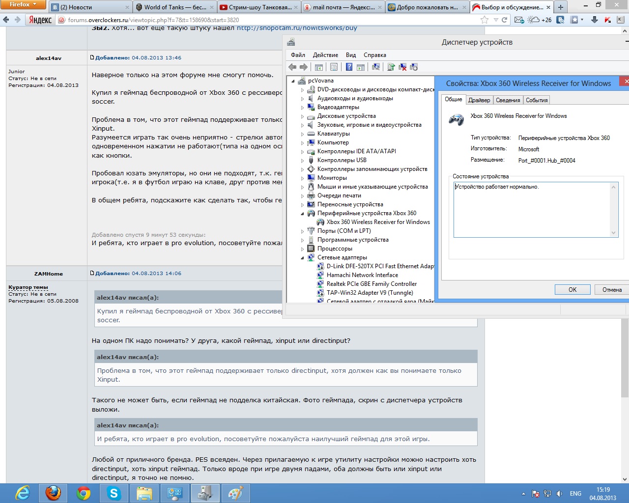Select Realtek PCIe GBE Family Controller
The image size is (629, 503).
(372, 284)
